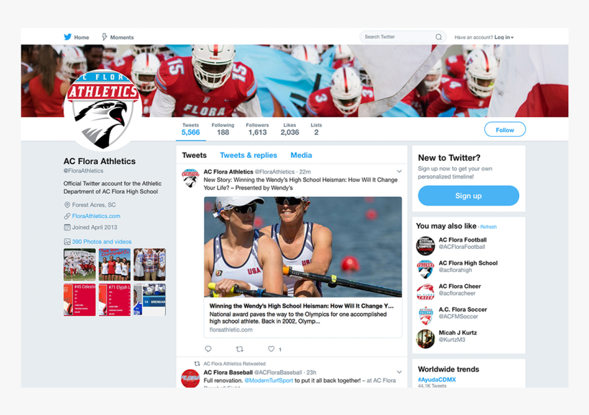The image size is (589, 415).
Task: Follow AC Flora Athletics
Action: (x=505, y=129)
